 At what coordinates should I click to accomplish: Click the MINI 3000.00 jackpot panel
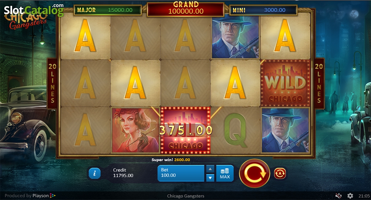263,10
